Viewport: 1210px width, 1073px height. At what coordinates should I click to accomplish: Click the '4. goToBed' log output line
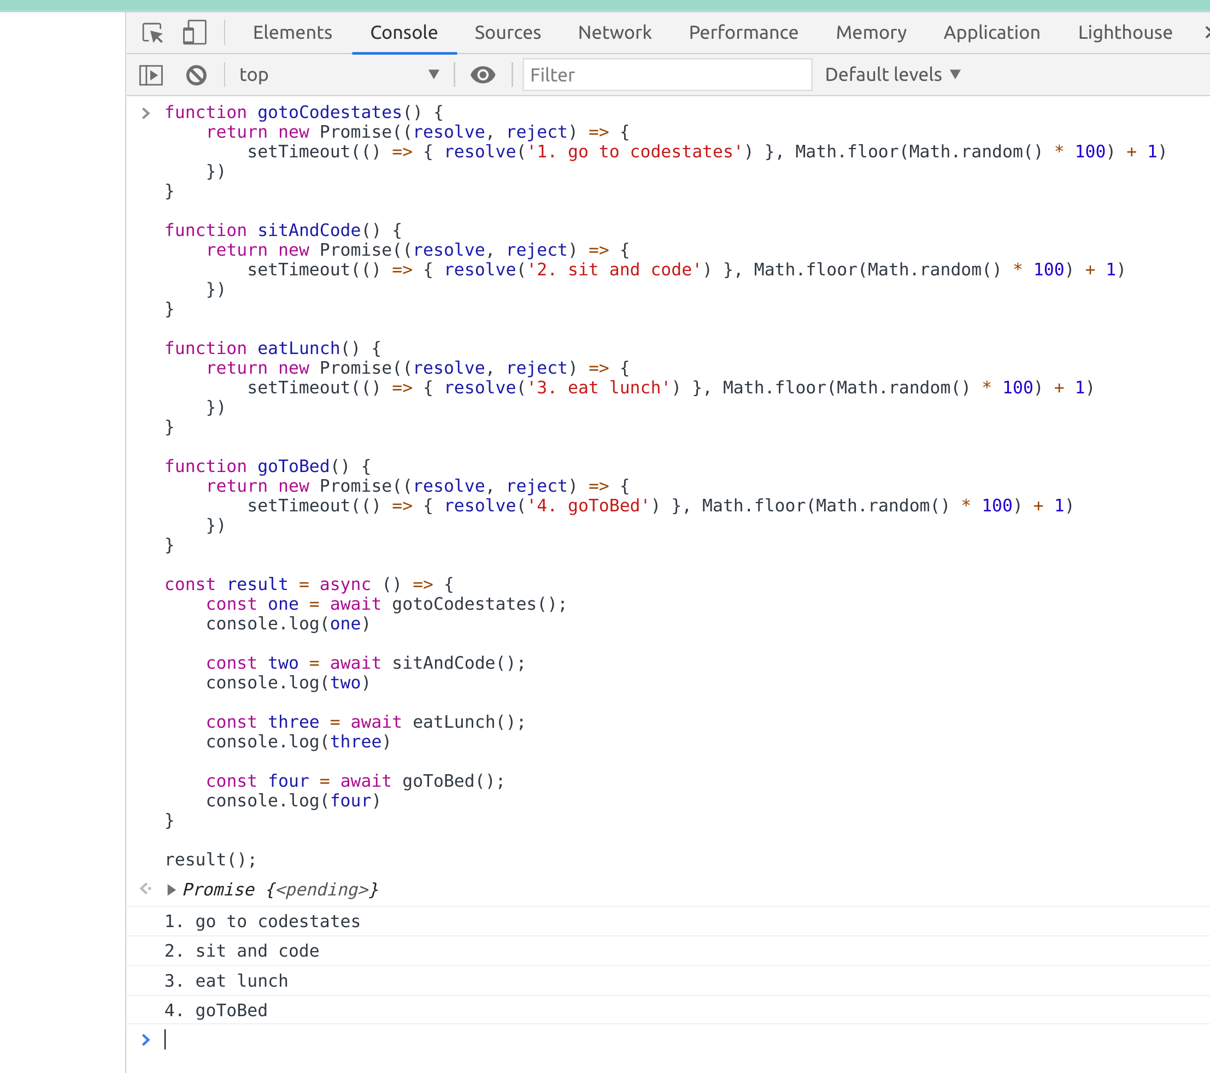216,1010
